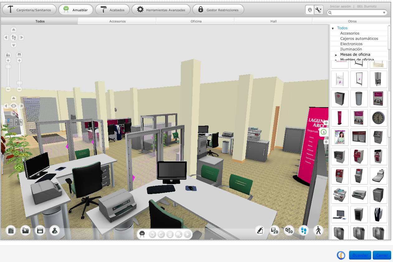
Task: Switch to the Todos tab
Action: (40, 21)
